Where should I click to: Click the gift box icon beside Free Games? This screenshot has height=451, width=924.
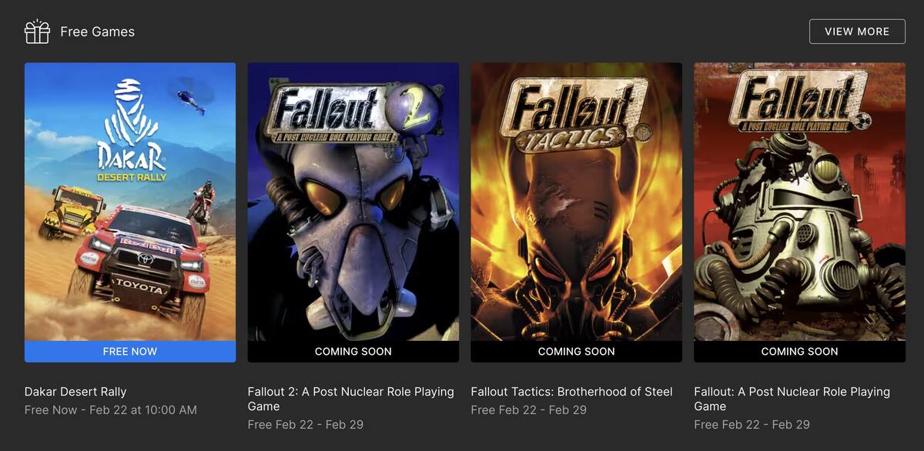coord(37,32)
